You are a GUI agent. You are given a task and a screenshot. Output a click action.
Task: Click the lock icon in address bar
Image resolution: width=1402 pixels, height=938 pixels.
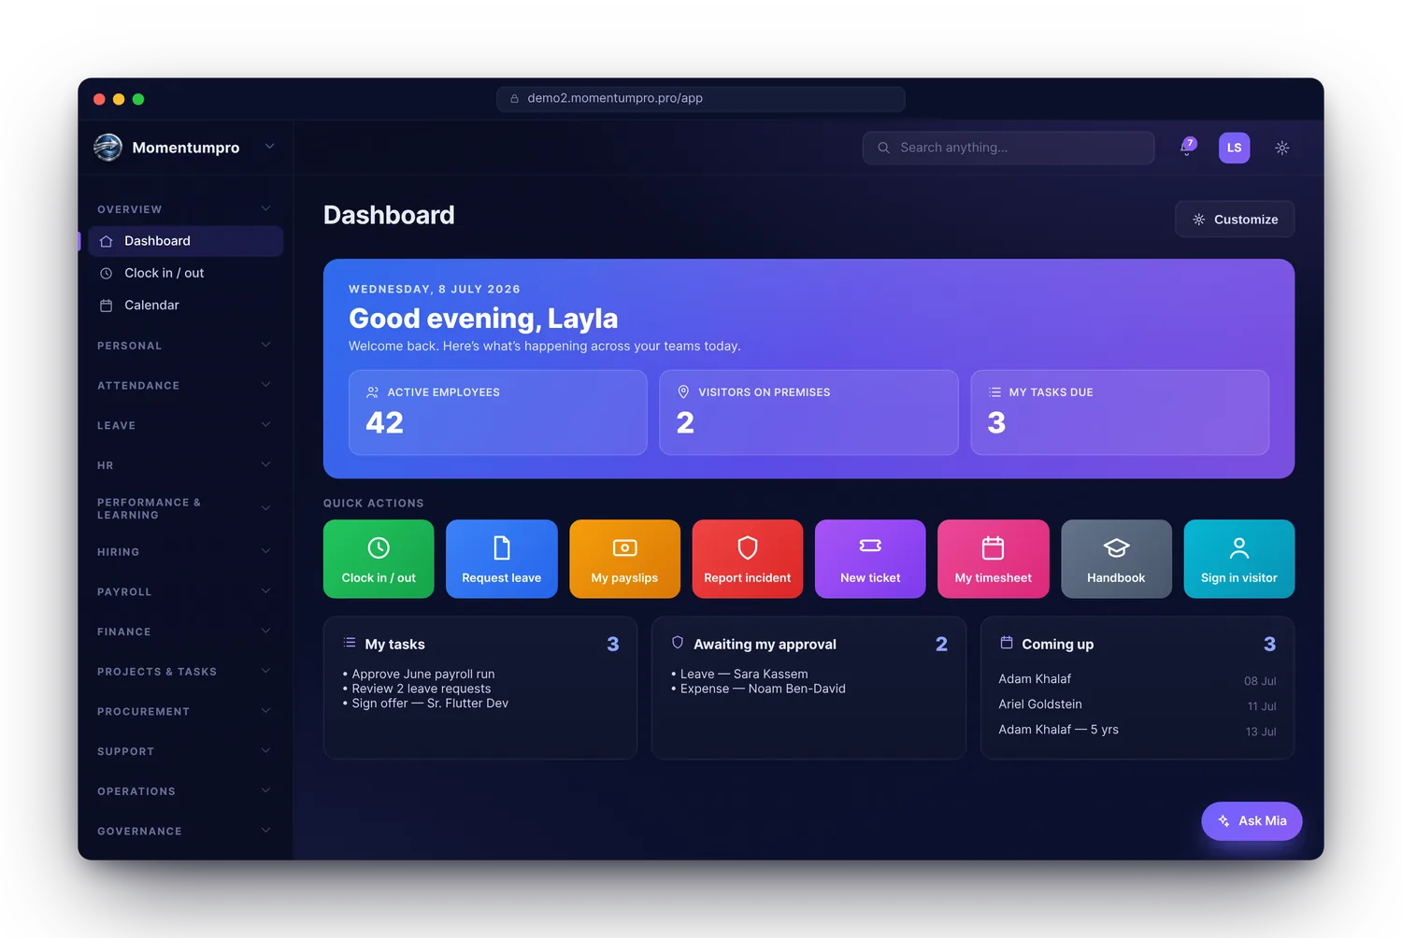point(514,98)
